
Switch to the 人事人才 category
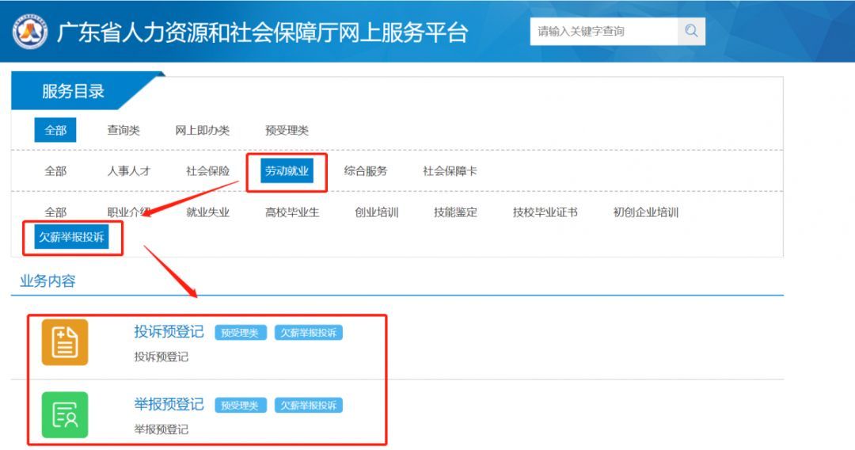click(x=129, y=171)
